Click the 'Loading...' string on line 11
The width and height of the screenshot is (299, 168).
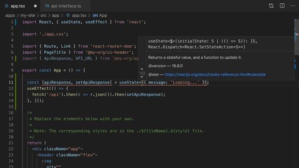coord(185,83)
